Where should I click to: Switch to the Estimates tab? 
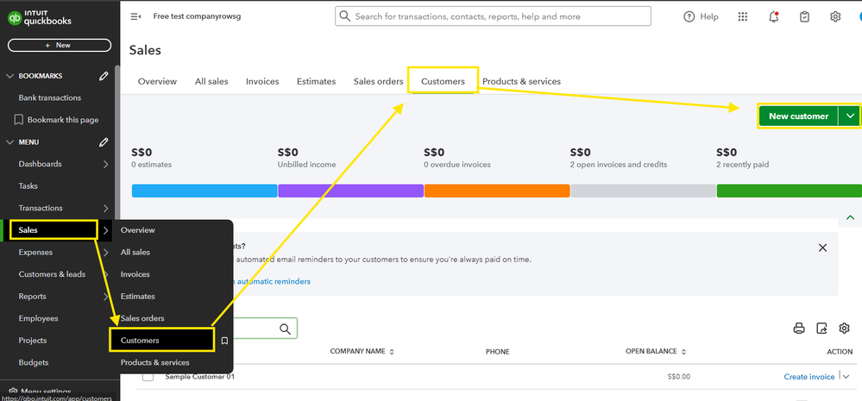(x=316, y=81)
